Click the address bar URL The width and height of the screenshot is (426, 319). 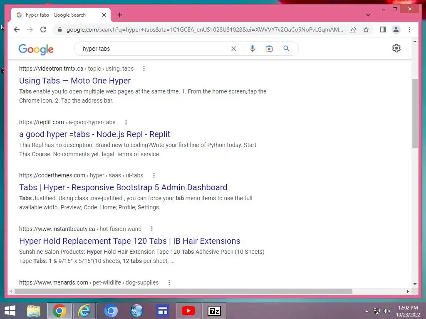[205, 29]
